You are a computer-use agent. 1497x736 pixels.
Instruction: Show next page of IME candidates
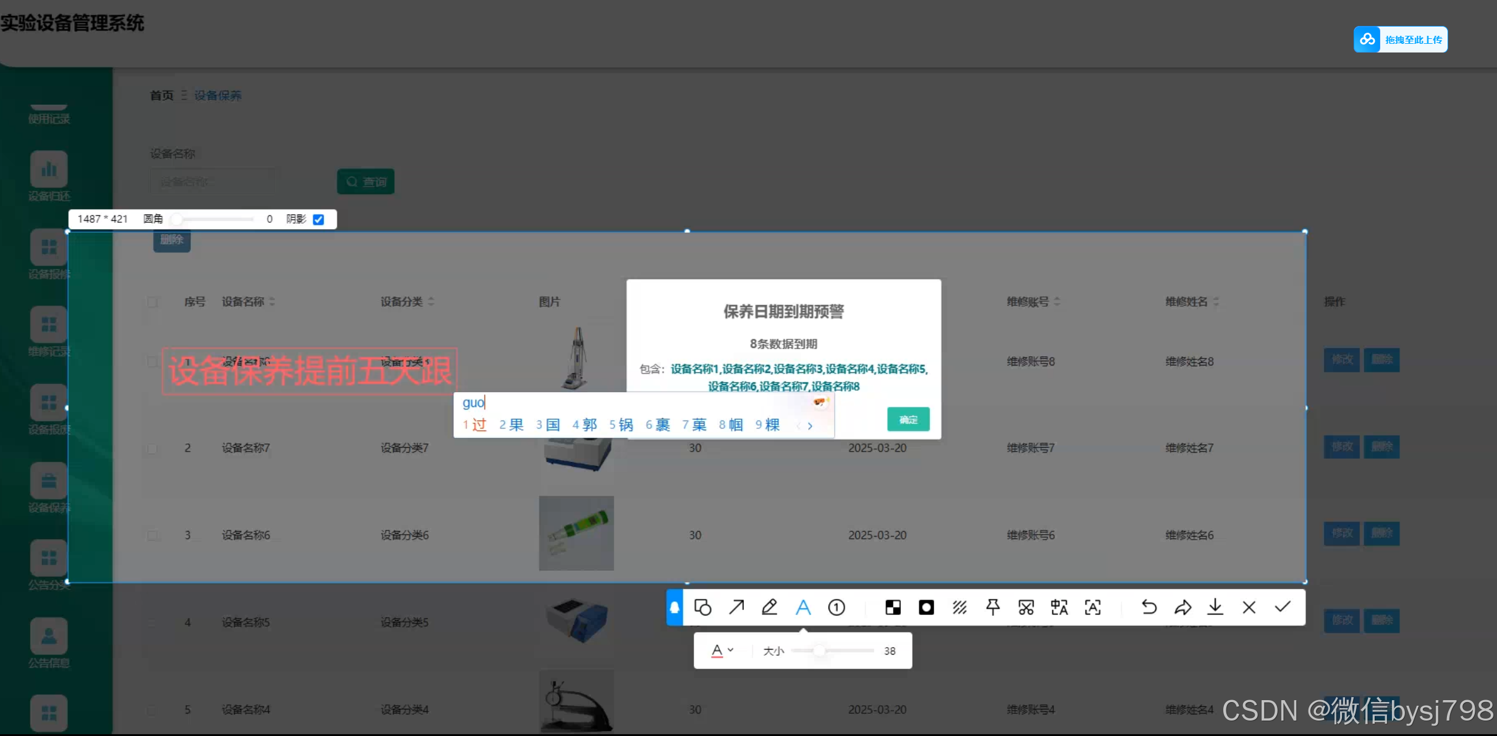pyautogui.click(x=810, y=425)
